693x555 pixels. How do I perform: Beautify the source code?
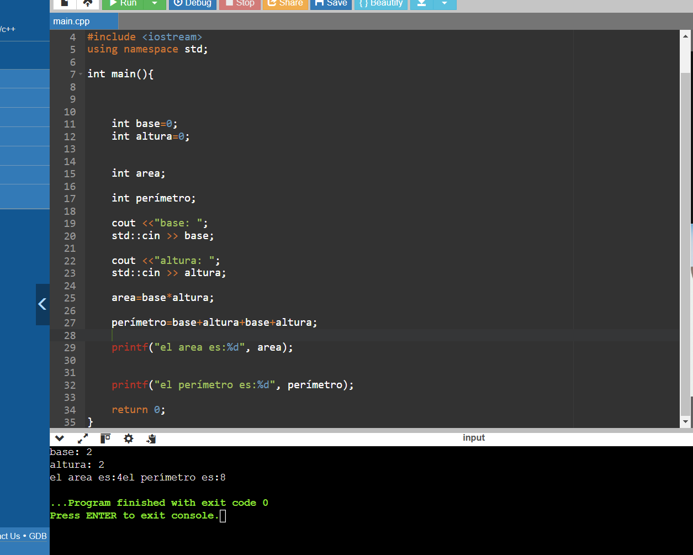coord(380,4)
